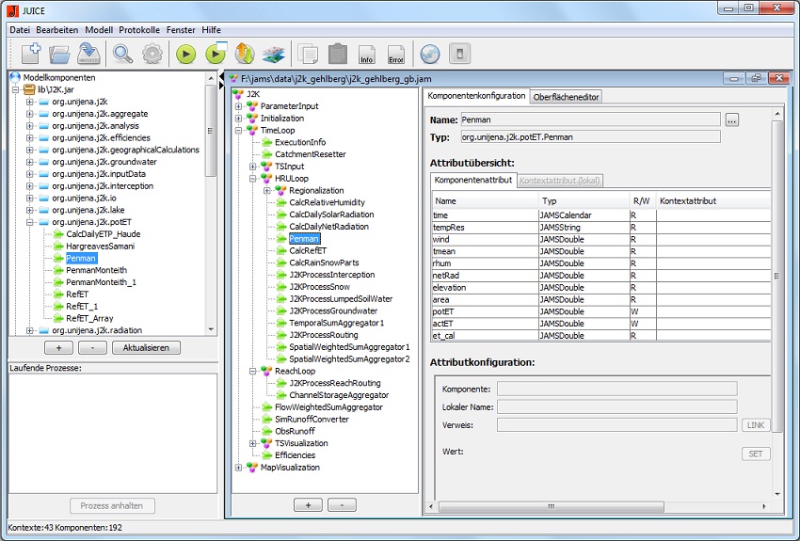Expand the MapVisualization tree node
This screenshot has height=541, width=800.
click(239, 468)
